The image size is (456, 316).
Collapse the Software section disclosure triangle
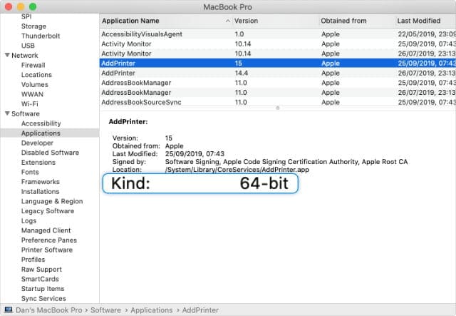[x=7, y=114]
